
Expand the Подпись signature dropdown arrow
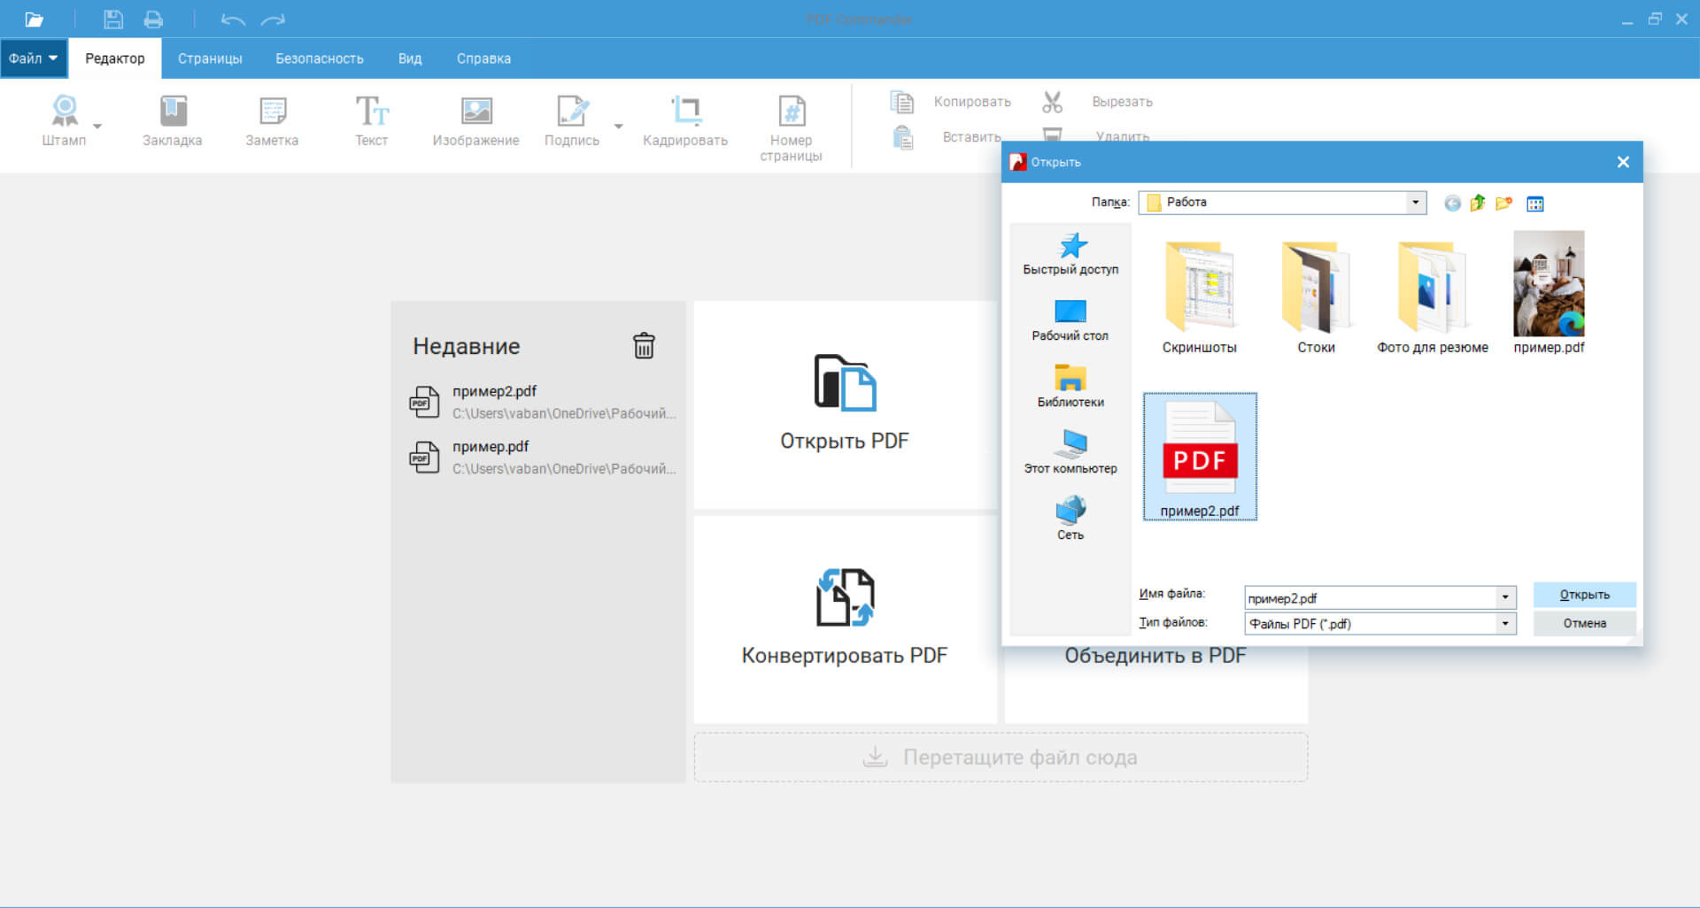pyautogui.click(x=619, y=127)
